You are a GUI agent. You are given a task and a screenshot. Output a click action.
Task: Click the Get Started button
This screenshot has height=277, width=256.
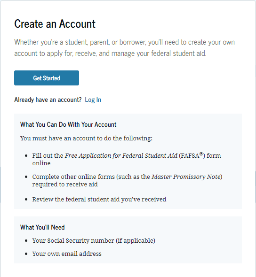pyautogui.click(x=47, y=78)
